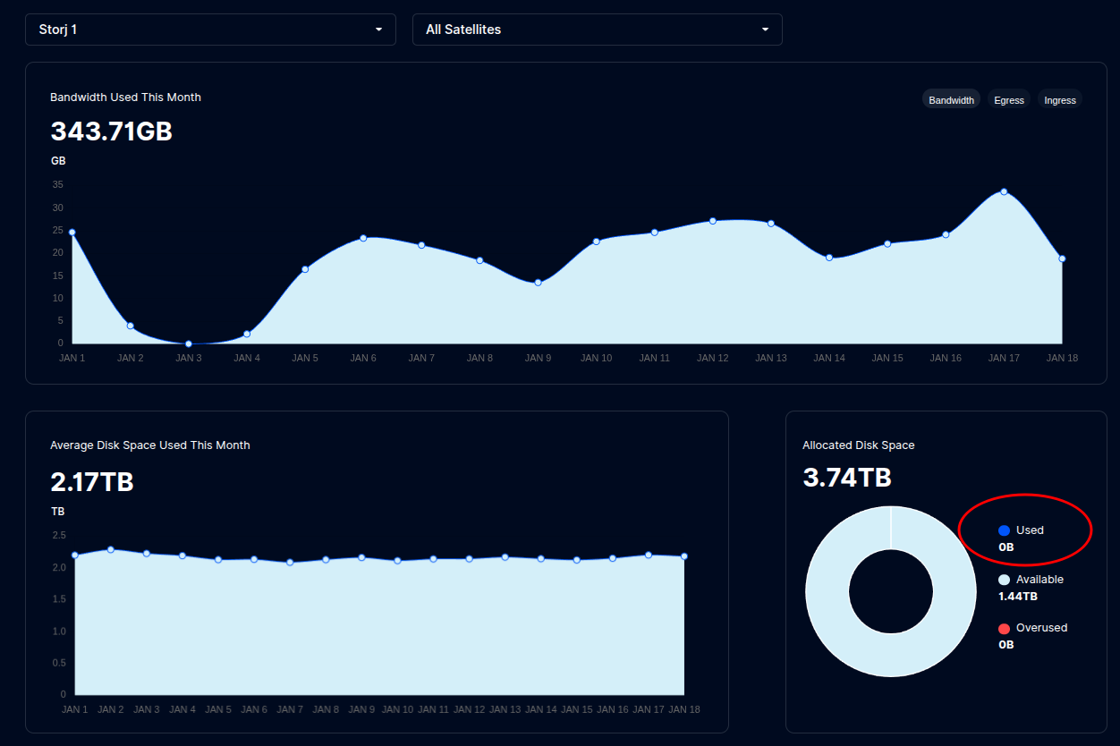Click the JAN 18 disk space data point
The height and width of the screenshot is (746, 1120).
click(x=684, y=556)
